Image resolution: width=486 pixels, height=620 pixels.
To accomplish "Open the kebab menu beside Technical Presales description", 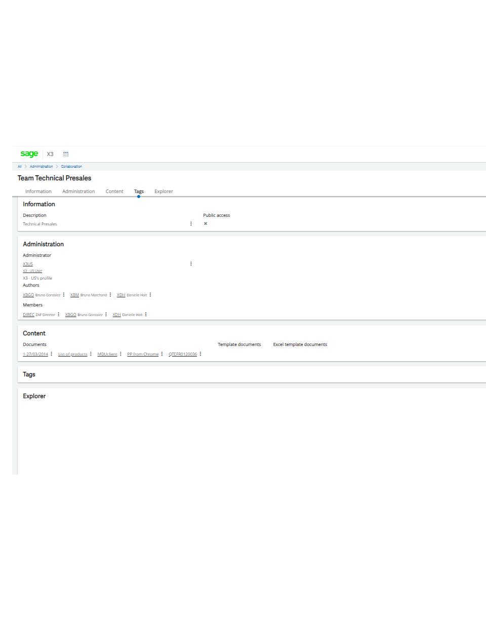I will (191, 223).
